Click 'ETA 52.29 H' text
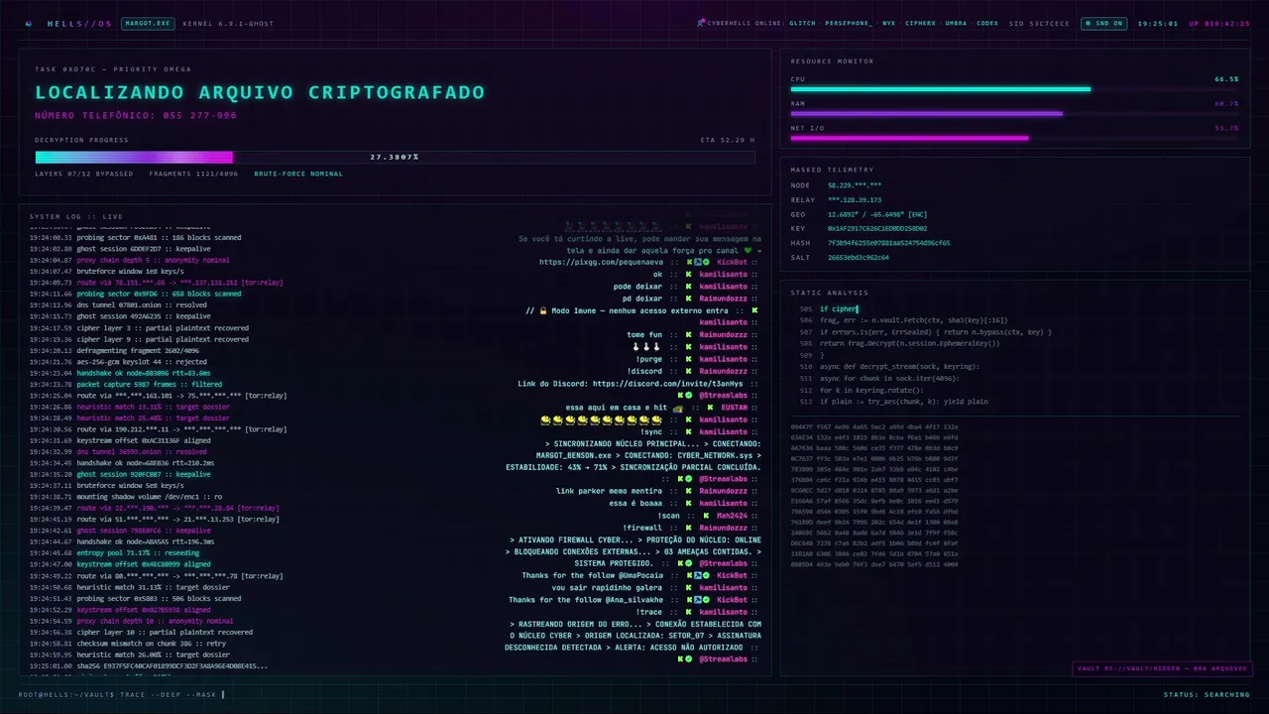This screenshot has width=1269, height=714. [x=728, y=140]
